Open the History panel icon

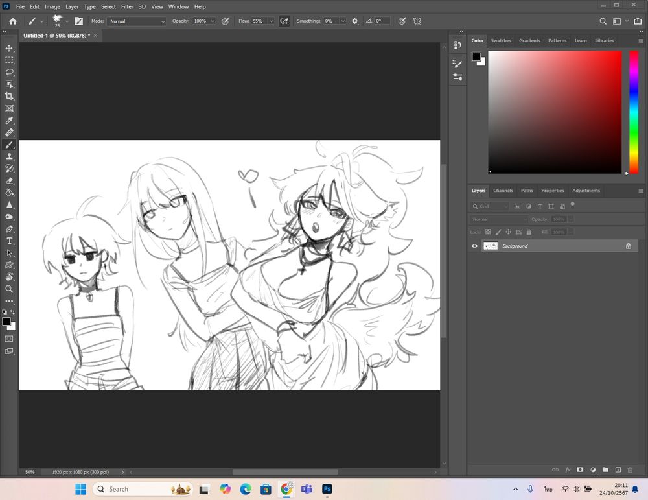(457, 45)
